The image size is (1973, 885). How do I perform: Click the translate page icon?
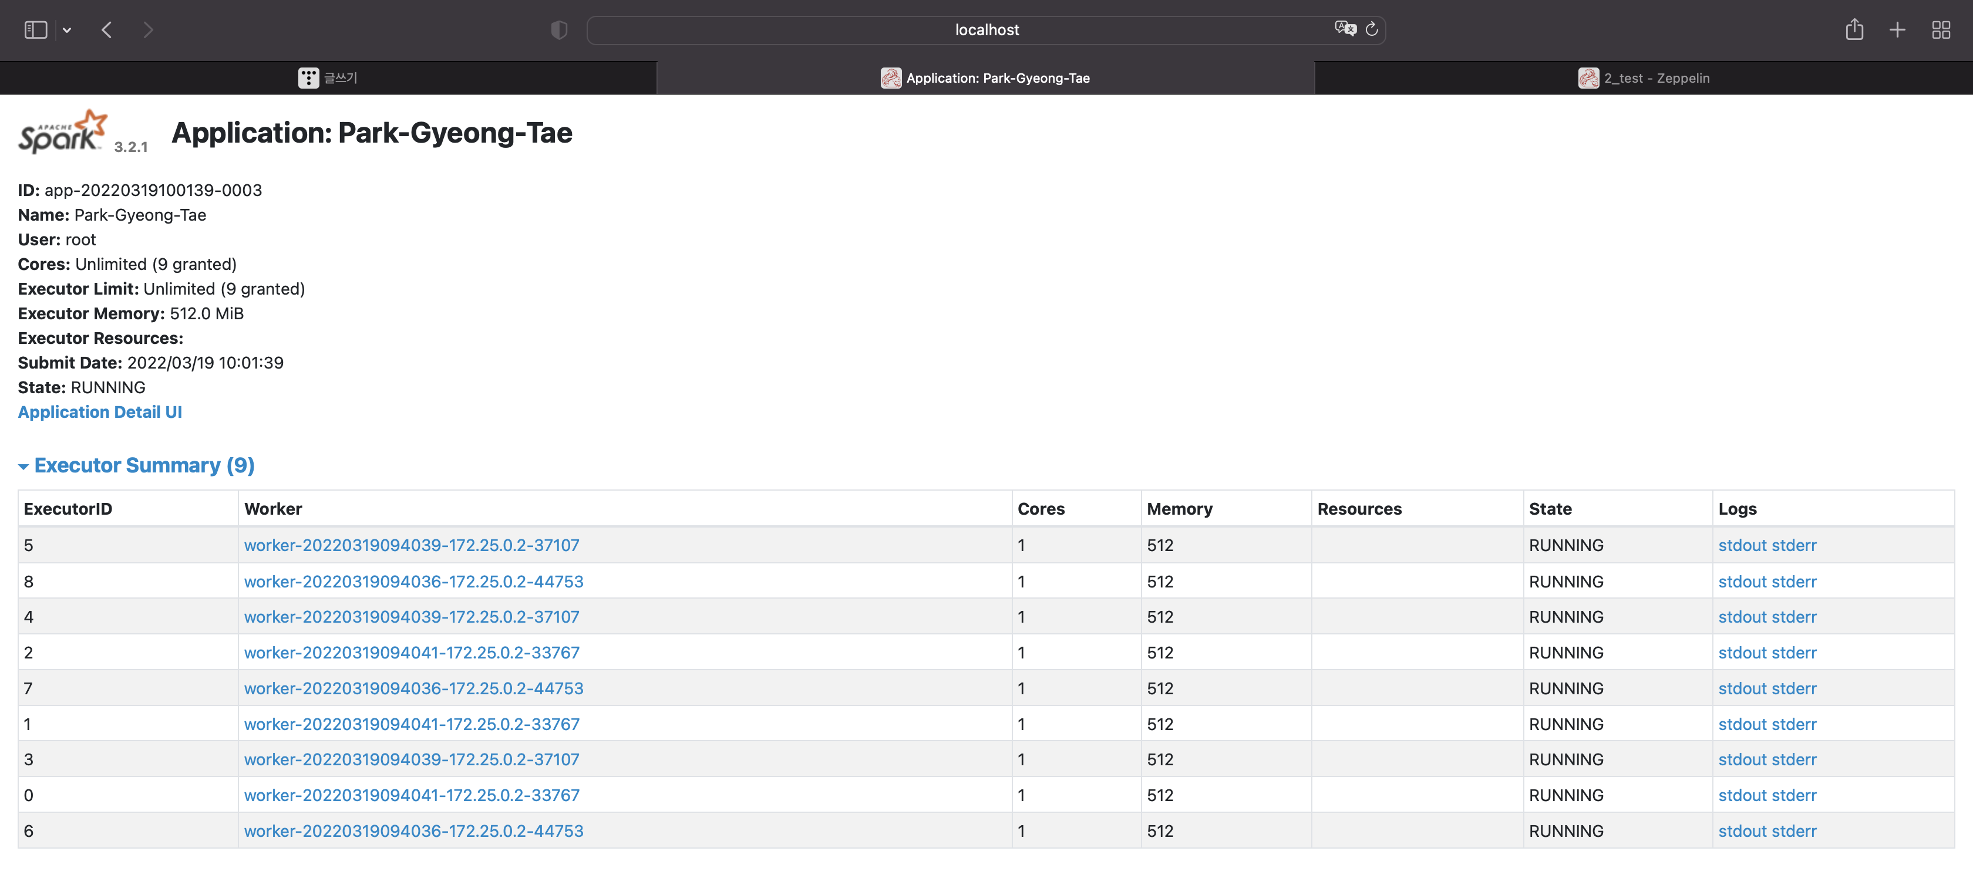pyautogui.click(x=1345, y=29)
